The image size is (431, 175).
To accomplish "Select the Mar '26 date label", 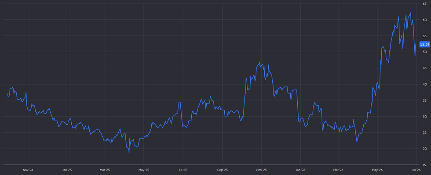I will (338, 170).
